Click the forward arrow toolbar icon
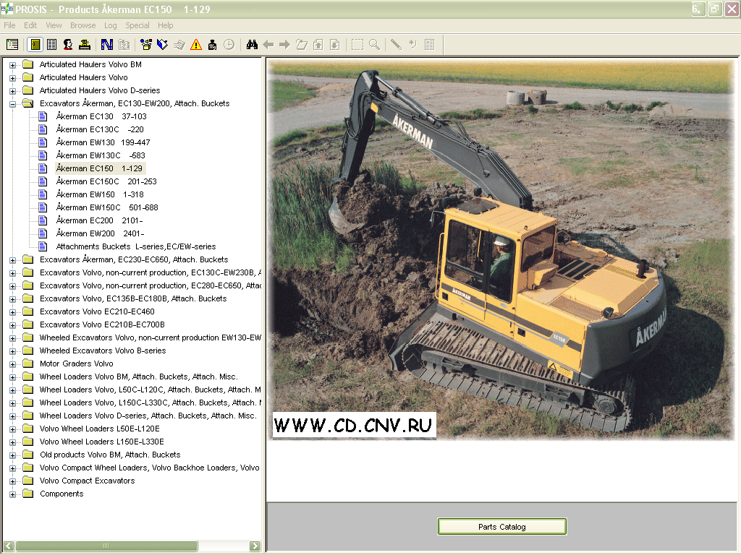Image resolution: width=741 pixels, height=555 pixels. pos(284,44)
